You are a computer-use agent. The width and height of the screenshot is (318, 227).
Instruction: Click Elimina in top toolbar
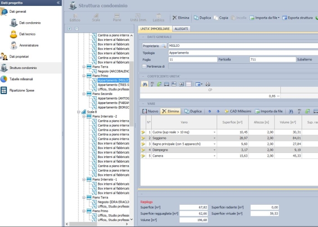click(x=181, y=18)
